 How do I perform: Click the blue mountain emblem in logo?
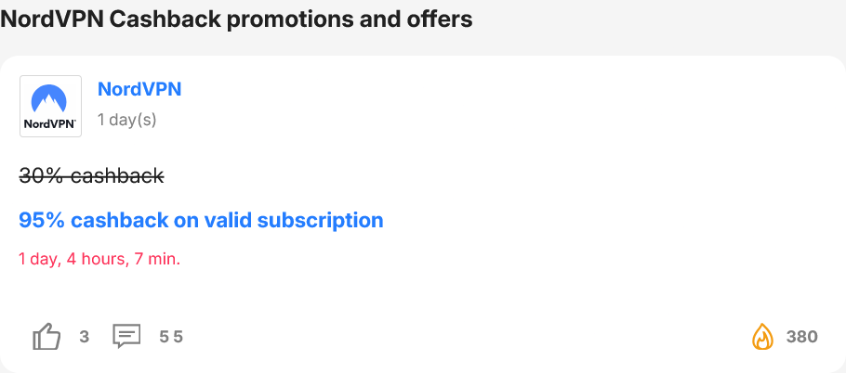[x=49, y=98]
